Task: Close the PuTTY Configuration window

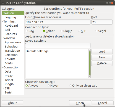Action: pyautogui.click(x=112, y=3)
